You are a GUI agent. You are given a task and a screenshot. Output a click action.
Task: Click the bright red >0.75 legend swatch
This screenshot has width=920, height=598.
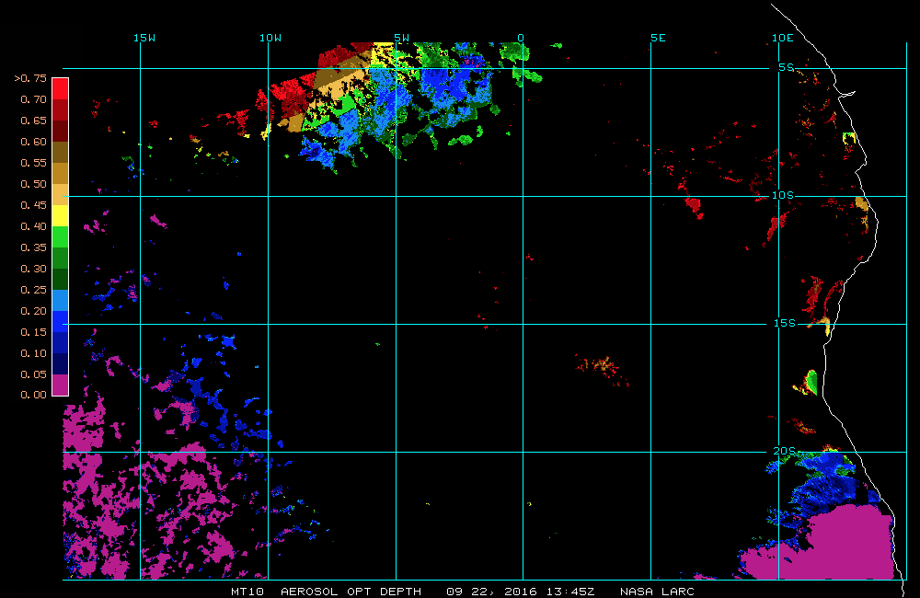pyautogui.click(x=61, y=88)
